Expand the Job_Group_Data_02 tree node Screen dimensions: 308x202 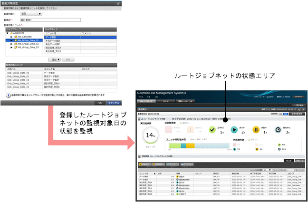[x=11, y=44]
